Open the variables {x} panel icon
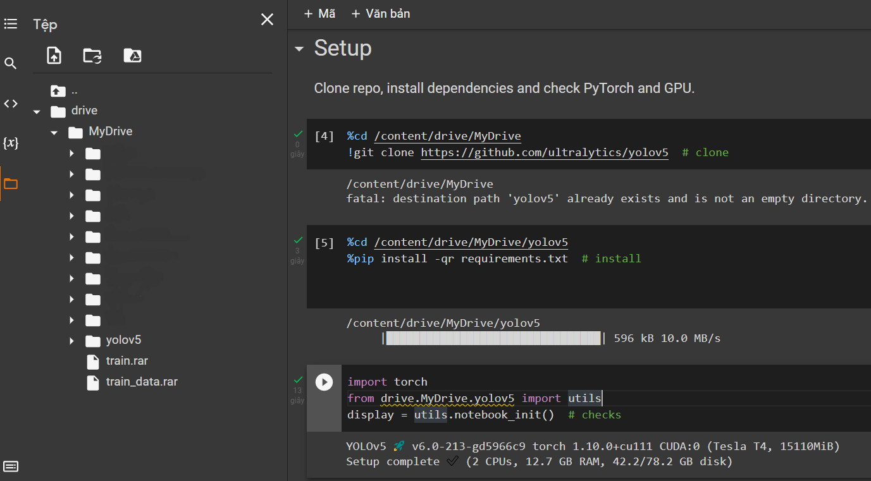Screen dimensions: 871x481 click(x=11, y=143)
